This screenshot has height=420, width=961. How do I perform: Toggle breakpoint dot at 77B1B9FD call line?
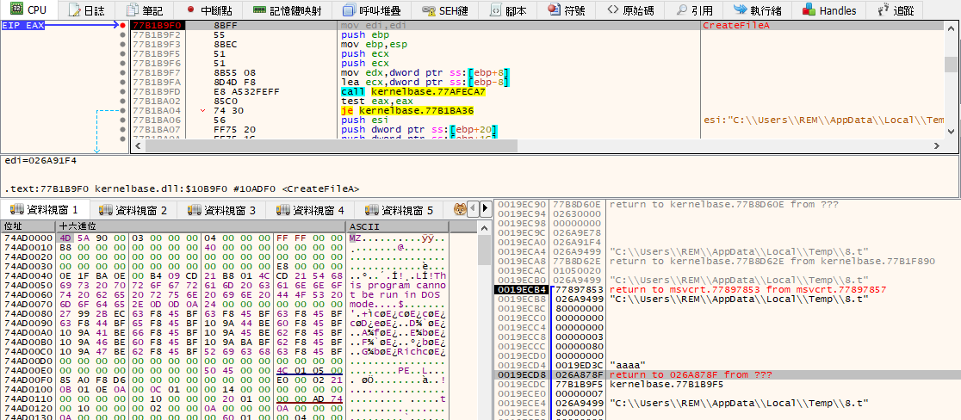pos(122,91)
